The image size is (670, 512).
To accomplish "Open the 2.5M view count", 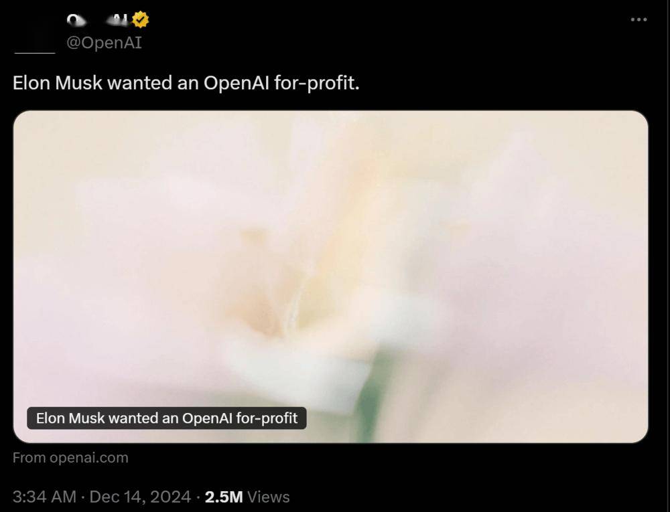I will [224, 497].
